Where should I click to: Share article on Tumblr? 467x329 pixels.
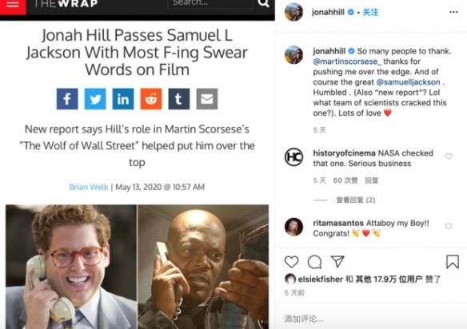179,99
